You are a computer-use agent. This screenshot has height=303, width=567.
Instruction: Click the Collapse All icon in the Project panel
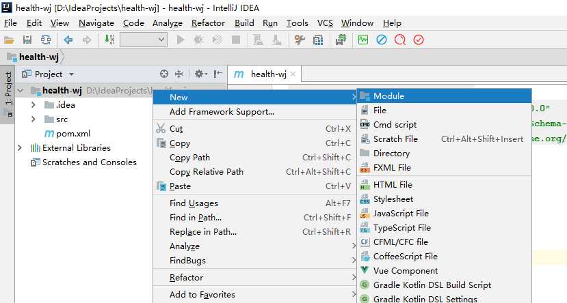[x=179, y=74]
